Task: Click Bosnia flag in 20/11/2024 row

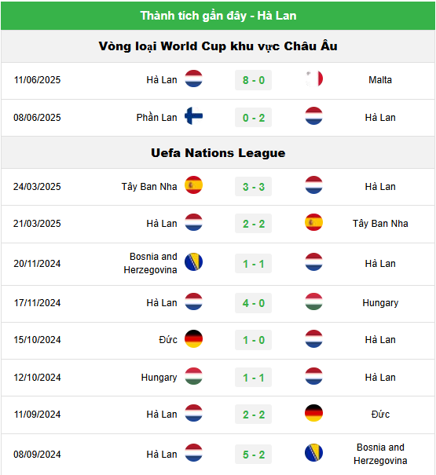Action: click(x=193, y=262)
